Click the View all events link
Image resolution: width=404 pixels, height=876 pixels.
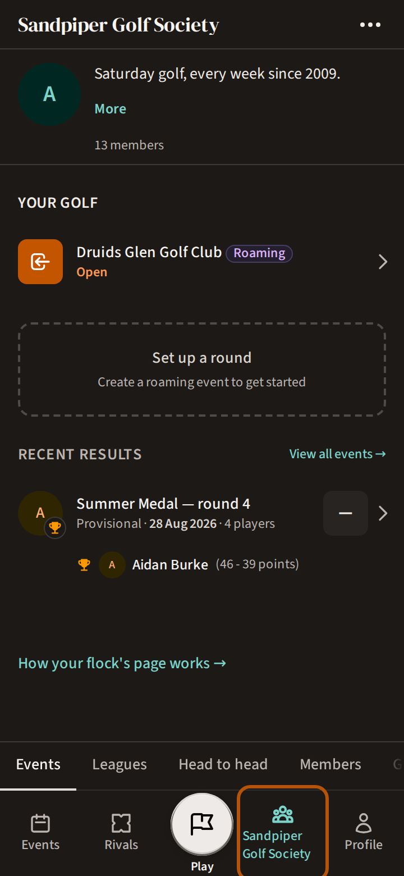click(338, 454)
